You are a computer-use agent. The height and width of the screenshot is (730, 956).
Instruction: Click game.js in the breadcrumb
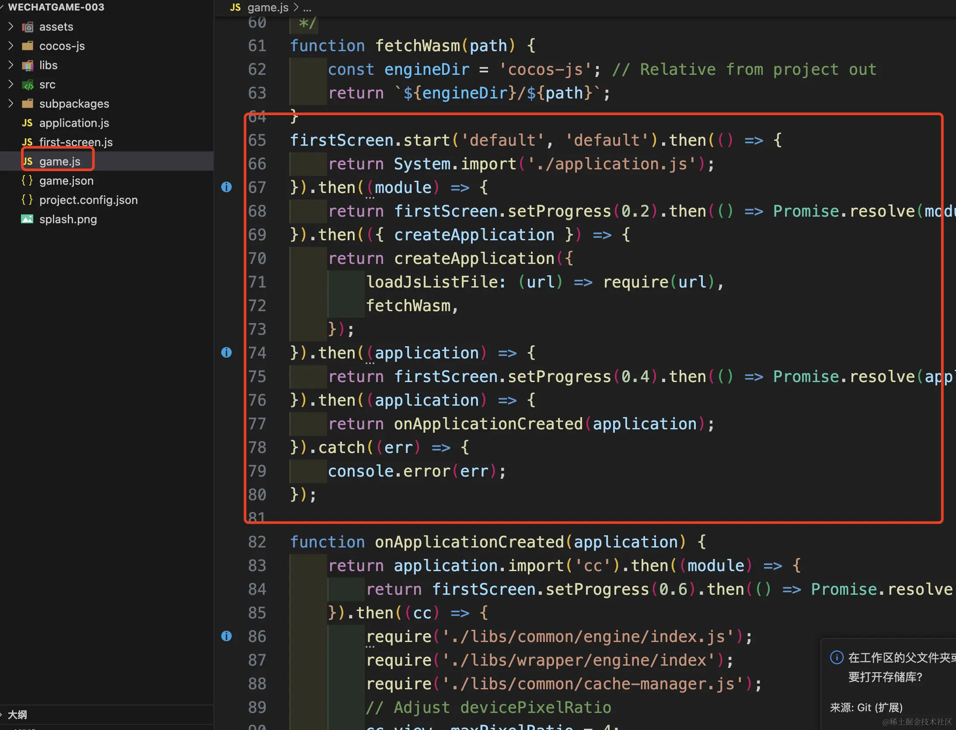coord(267,7)
